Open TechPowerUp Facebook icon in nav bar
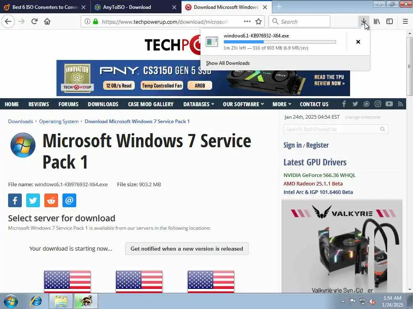Viewport: 413px width, 309px height. click(x=344, y=104)
